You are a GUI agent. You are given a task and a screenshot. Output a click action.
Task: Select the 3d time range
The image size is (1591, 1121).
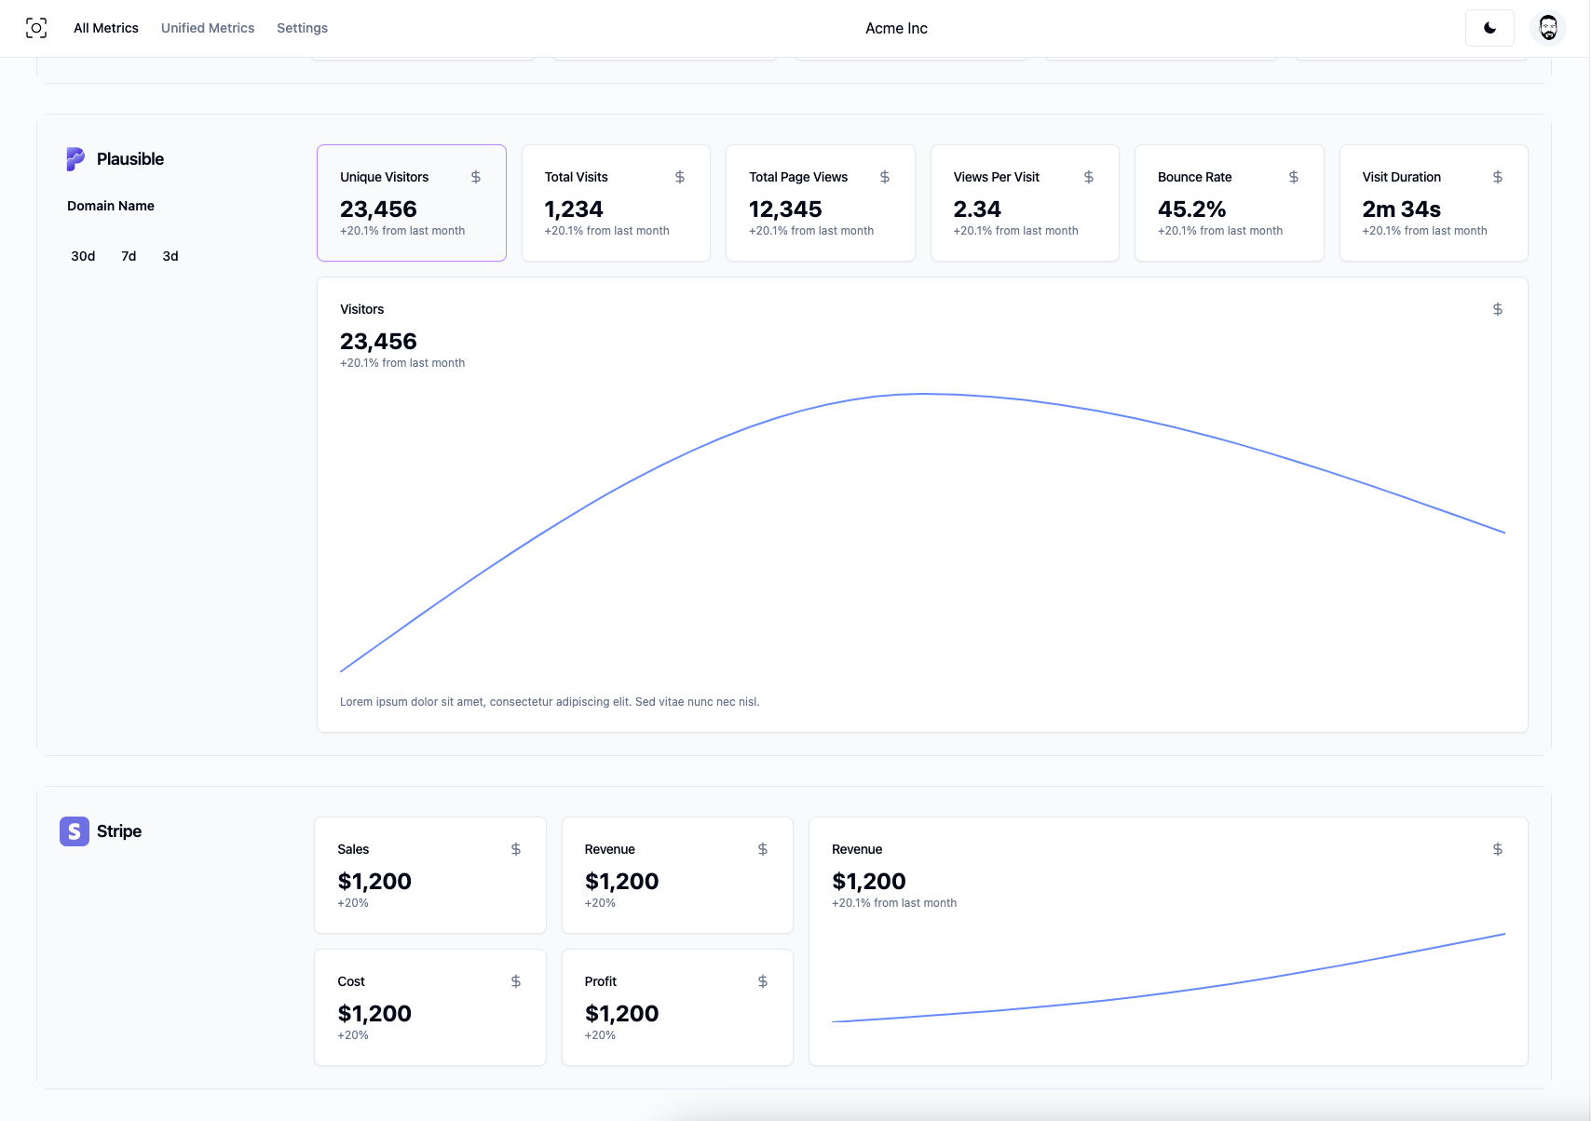point(170,256)
